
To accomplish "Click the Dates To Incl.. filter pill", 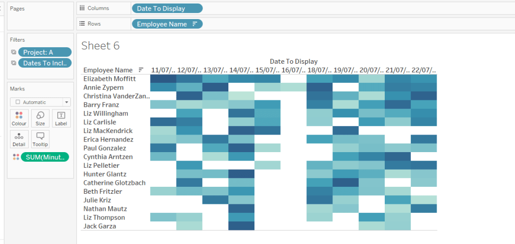I will [45, 63].
